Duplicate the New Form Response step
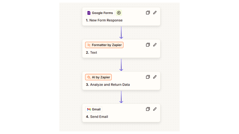Image resolution: width=239 pixels, height=134 pixels. point(148,13)
